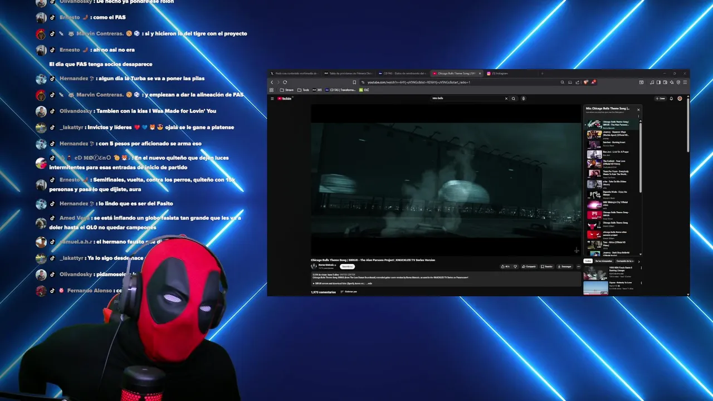Open the 365 bookmark
Viewport: 713px width, 401px height.
coord(318,90)
